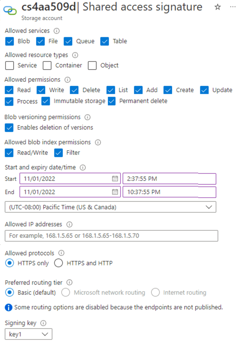Screen dimensions: 239x343
Task: Open the Signing key key1 dropdown
Action: coord(29,334)
